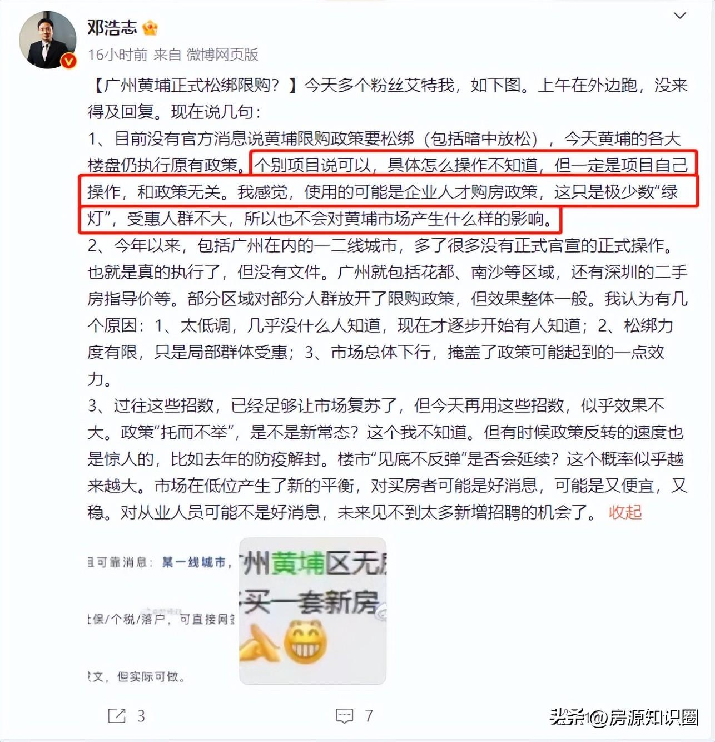Click the grinning emoji in the 黄埔区 image
The width and height of the screenshot is (715, 742).
[x=305, y=641]
